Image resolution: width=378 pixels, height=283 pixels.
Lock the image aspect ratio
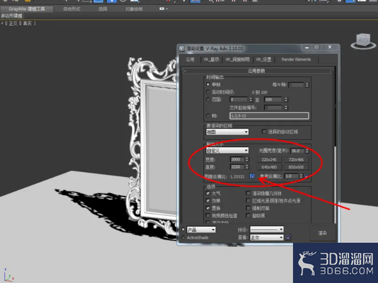[x=252, y=176]
